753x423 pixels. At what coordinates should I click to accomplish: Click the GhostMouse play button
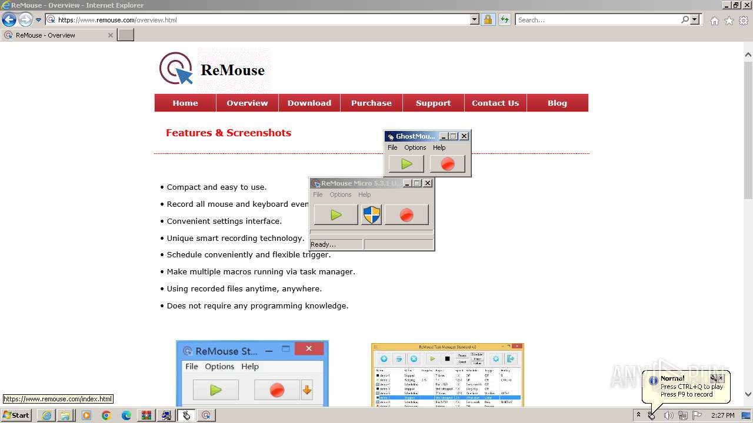406,164
